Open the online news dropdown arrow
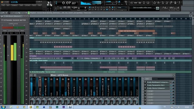 click(x=155, y=8)
